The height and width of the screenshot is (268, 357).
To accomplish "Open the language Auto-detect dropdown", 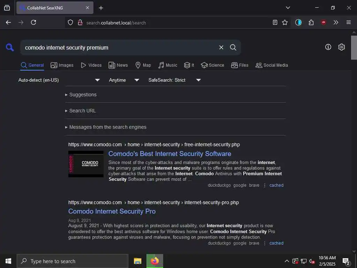I will click(59, 80).
